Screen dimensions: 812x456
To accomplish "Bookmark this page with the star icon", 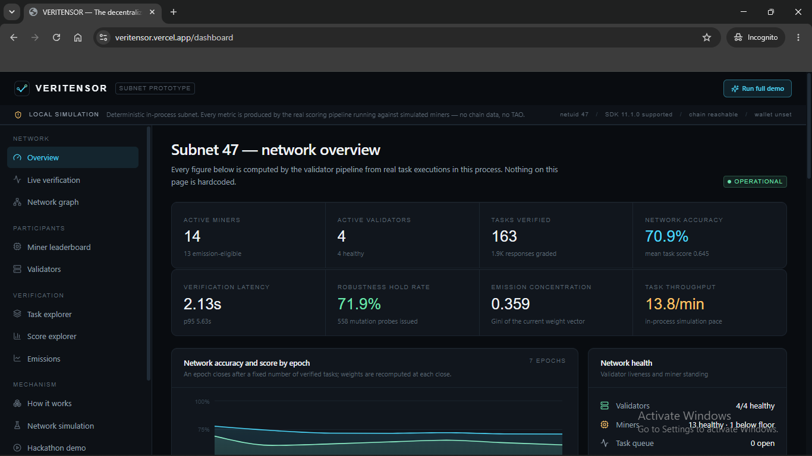I will (x=707, y=37).
